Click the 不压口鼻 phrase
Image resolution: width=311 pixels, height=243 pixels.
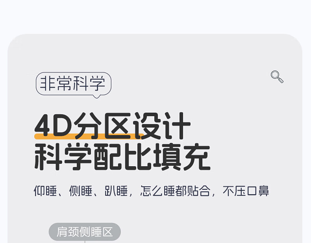tap(246, 191)
